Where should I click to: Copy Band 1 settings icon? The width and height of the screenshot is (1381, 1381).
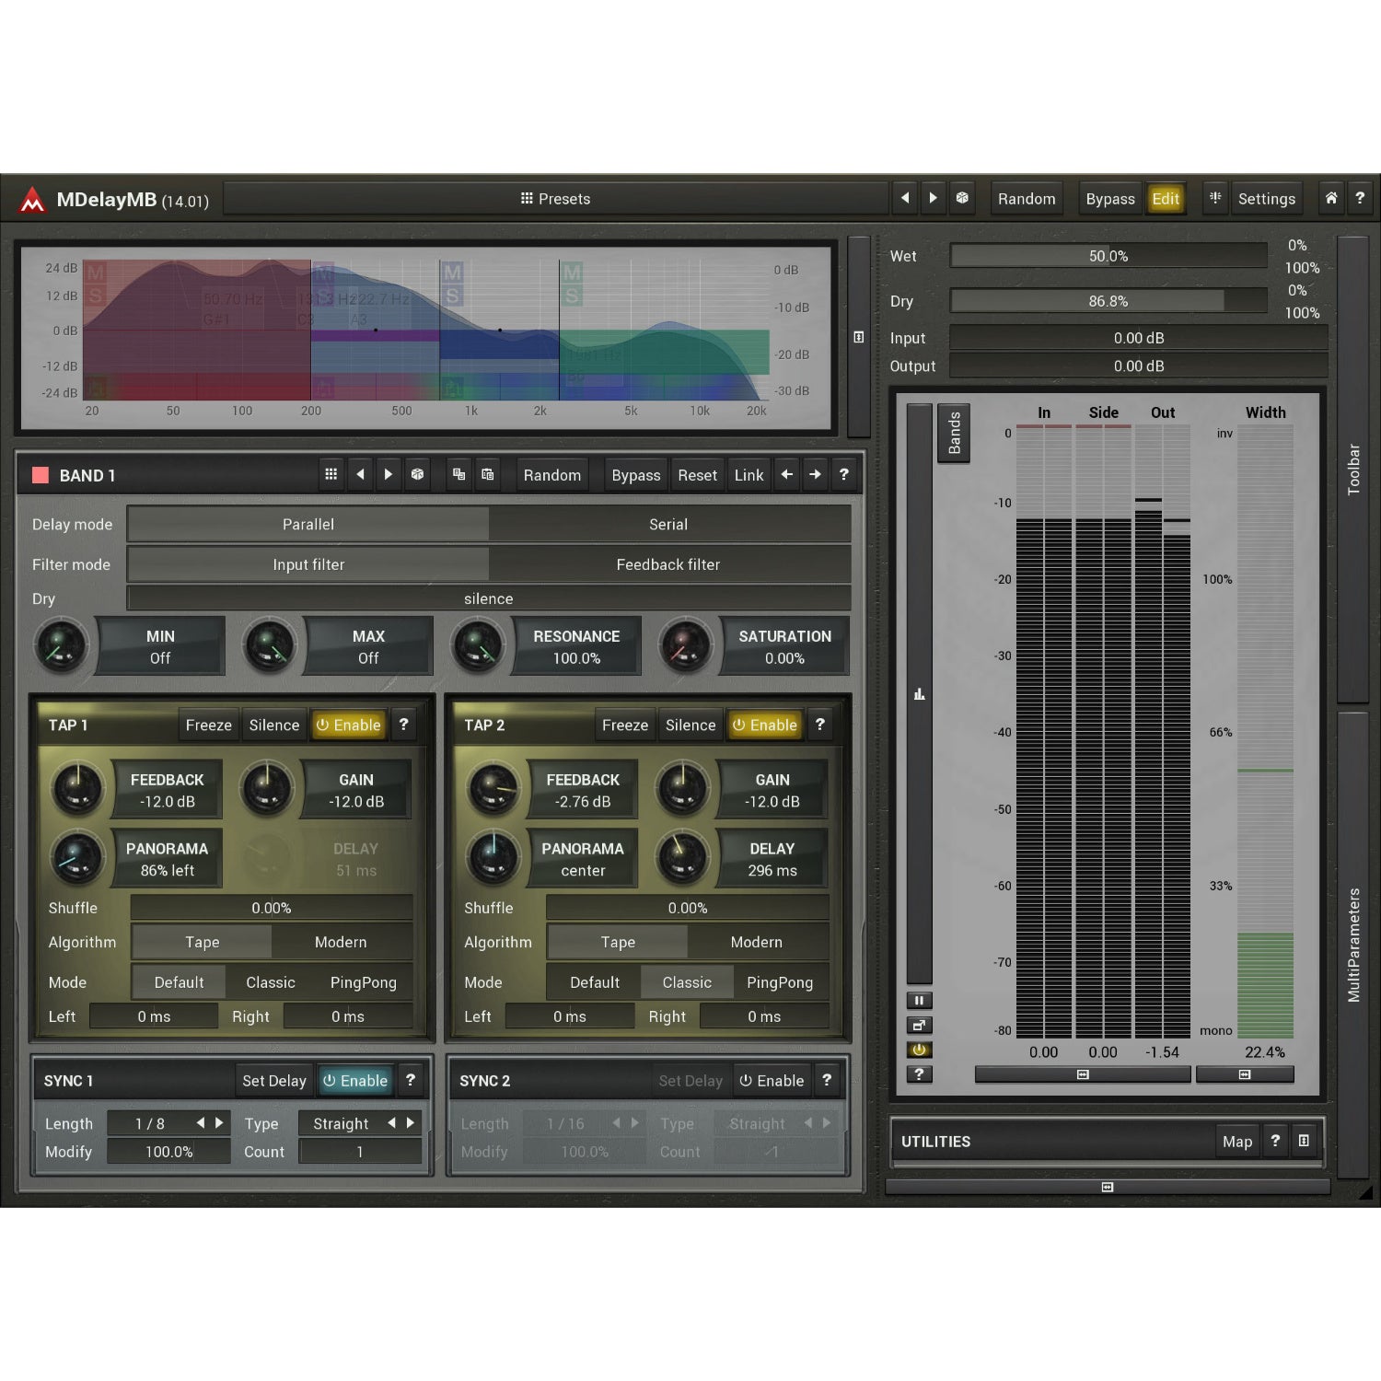pos(458,474)
